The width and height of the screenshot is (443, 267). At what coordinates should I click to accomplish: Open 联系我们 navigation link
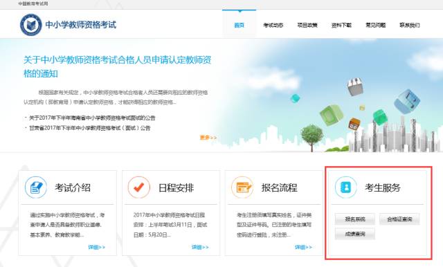pos(409,25)
